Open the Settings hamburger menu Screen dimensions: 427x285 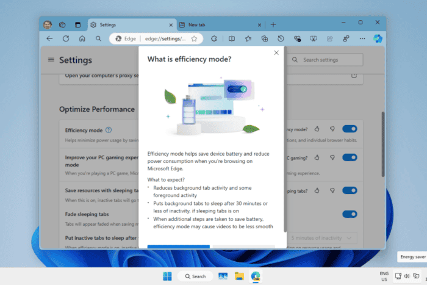coord(51,59)
